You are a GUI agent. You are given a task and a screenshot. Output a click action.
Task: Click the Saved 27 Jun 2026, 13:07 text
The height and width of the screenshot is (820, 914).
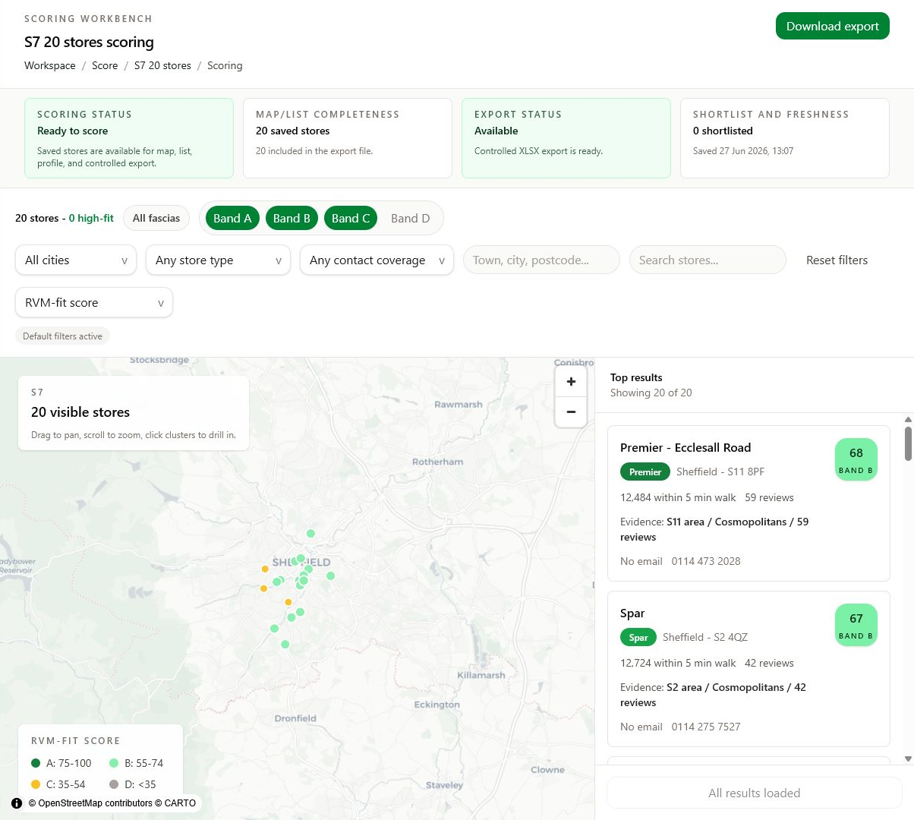click(x=743, y=151)
